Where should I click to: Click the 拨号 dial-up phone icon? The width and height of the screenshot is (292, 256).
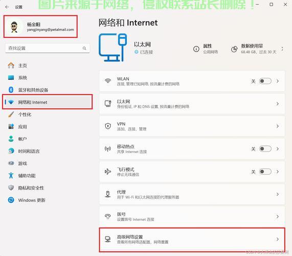pyautogui.click(x=108, y=217)
